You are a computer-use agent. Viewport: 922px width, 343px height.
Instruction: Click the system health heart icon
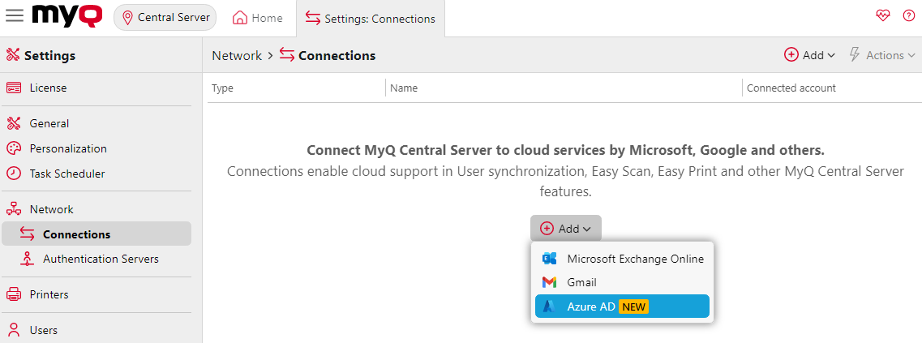click(x=883, y=17)
